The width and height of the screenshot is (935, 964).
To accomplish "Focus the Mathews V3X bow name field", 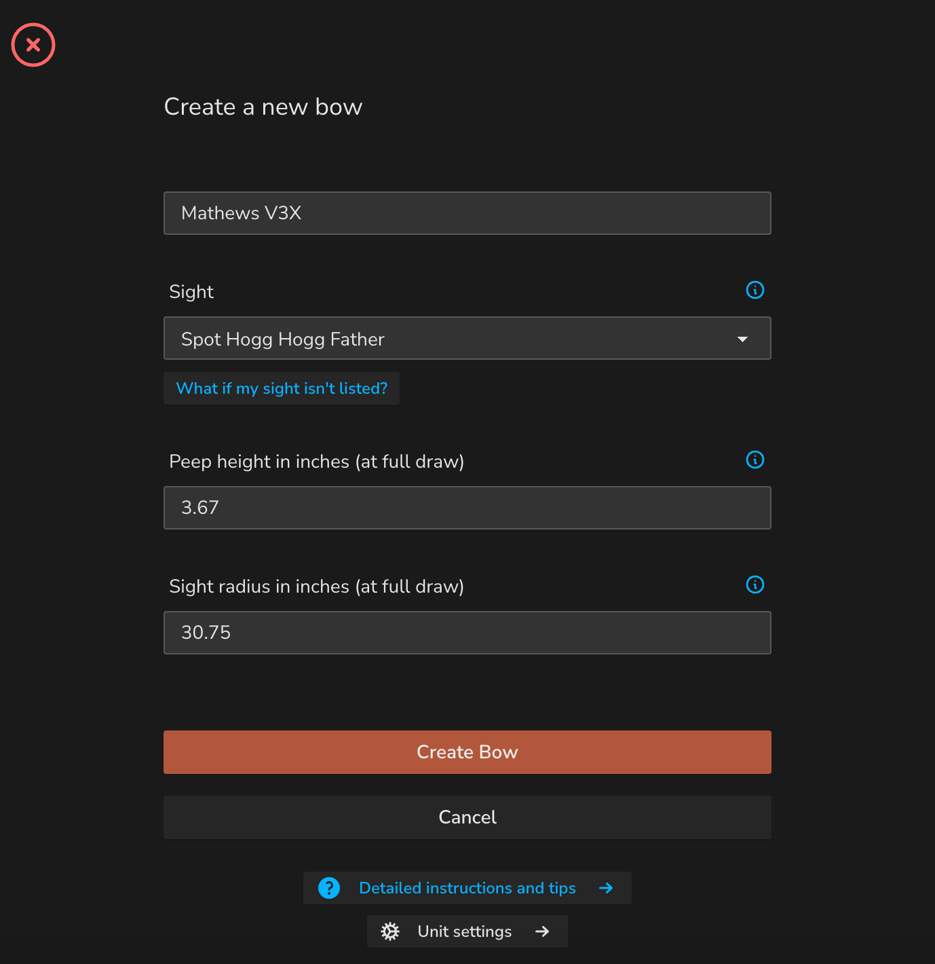I will [x=467, y=213].
